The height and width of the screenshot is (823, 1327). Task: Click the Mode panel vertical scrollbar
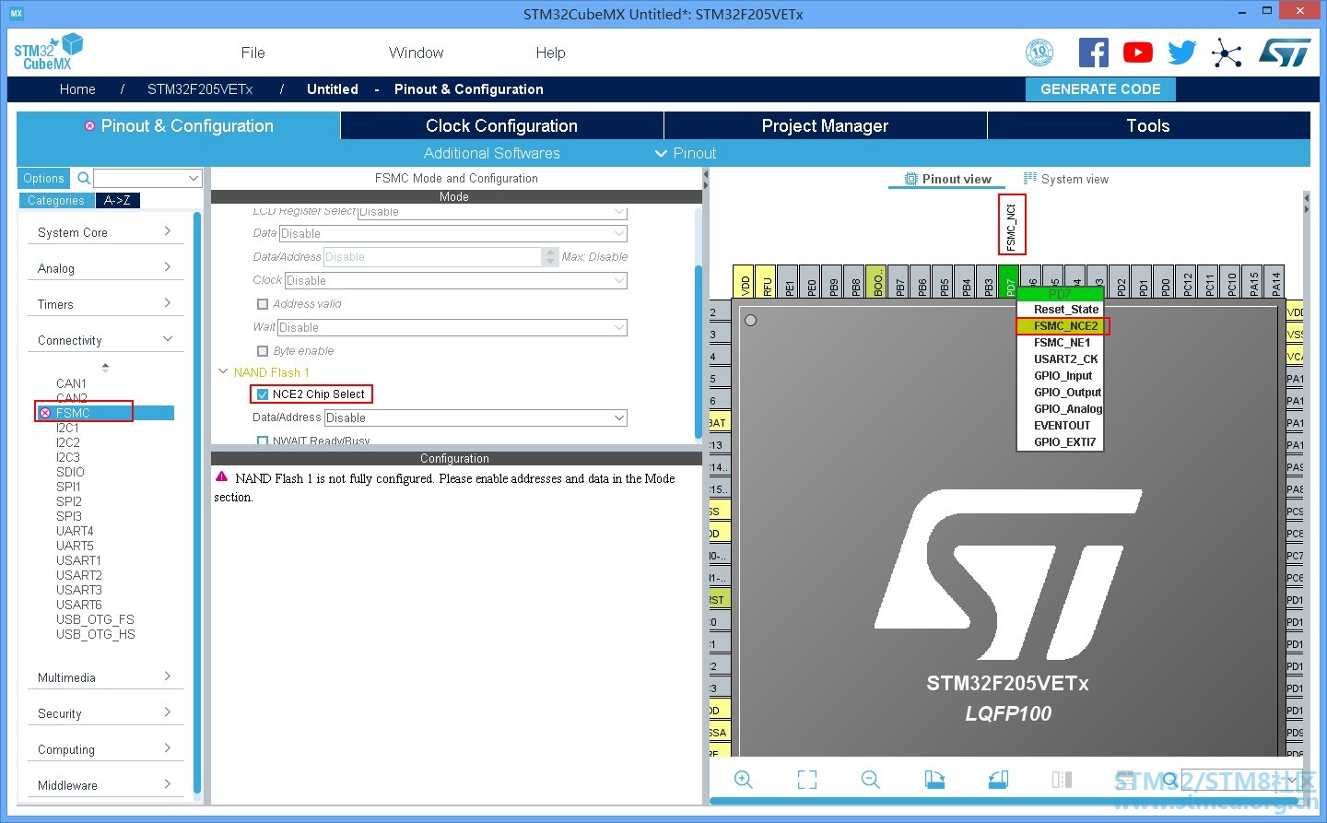click(699, 350)
